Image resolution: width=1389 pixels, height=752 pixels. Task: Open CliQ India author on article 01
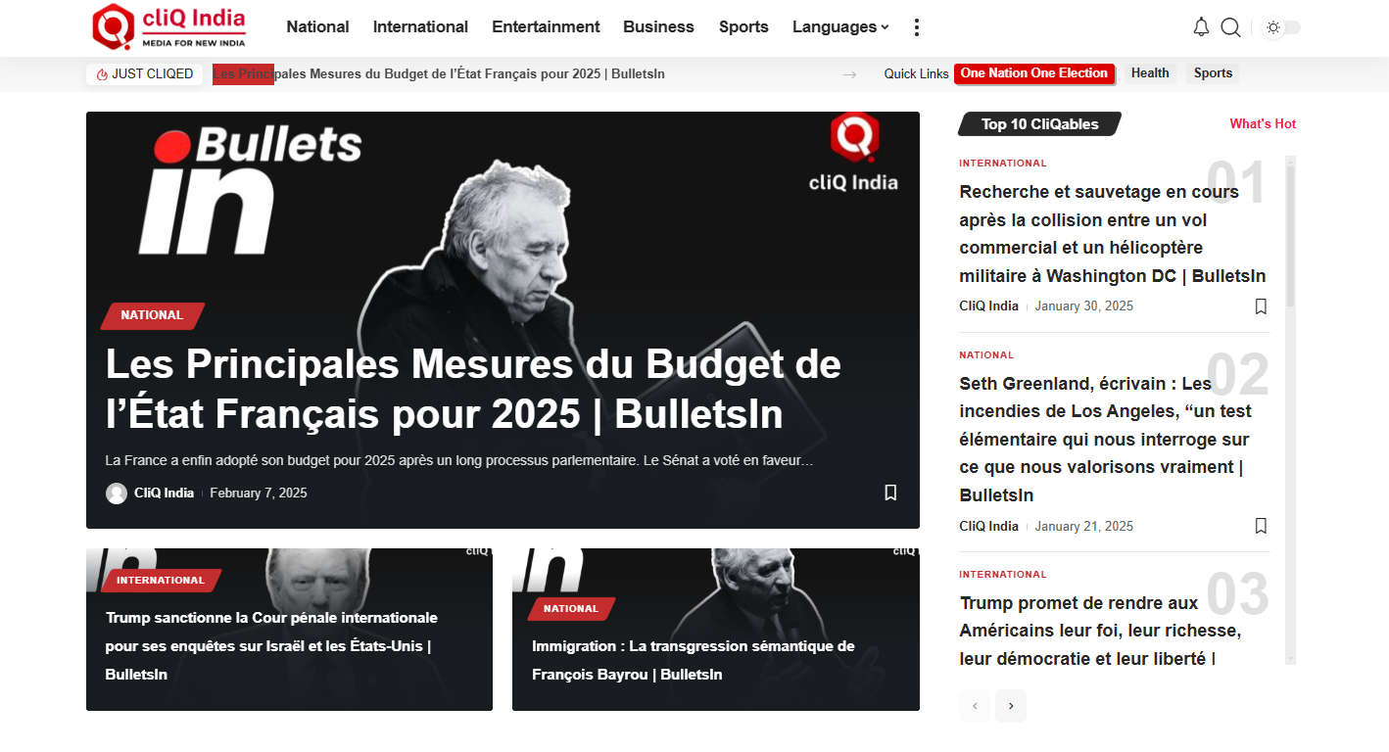click(x=988, y=306)
